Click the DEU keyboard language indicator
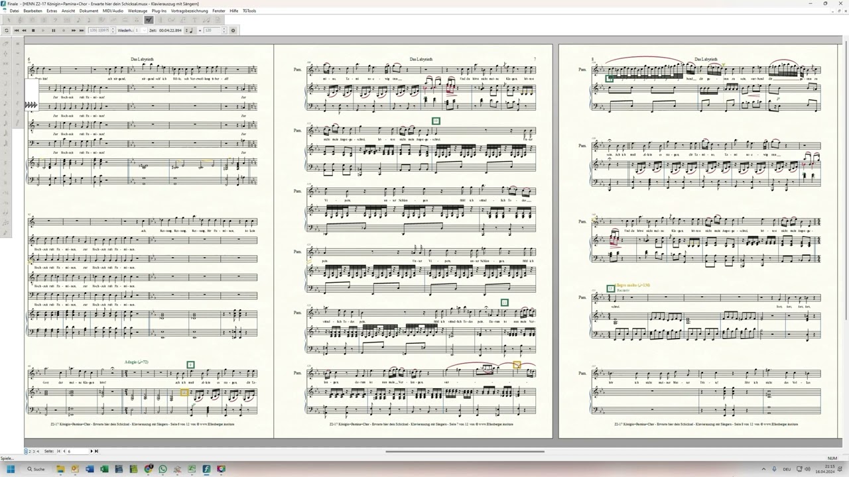 [x=787, y=469]
